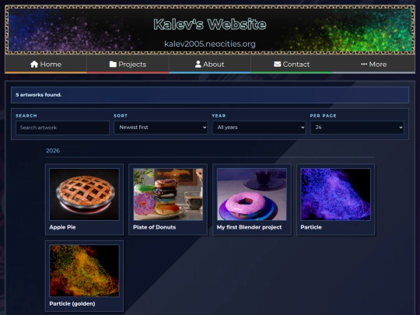Open the Projects menu label
The height and width of the screenshot is (315, 420).
click(132, 65)
